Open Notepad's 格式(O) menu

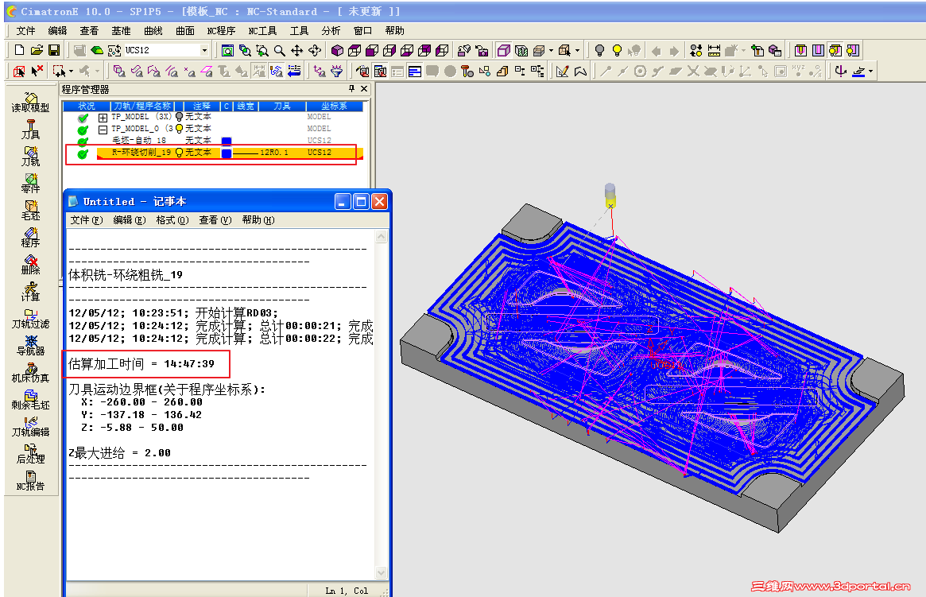point(172,219)
